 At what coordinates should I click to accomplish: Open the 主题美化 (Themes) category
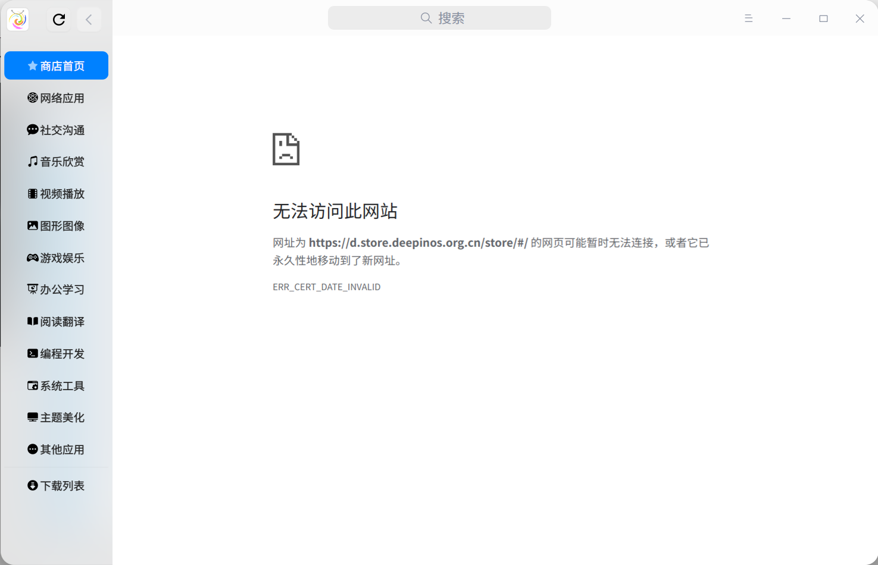(56, 417)
